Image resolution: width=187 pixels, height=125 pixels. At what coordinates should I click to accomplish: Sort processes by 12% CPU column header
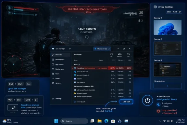111,55
